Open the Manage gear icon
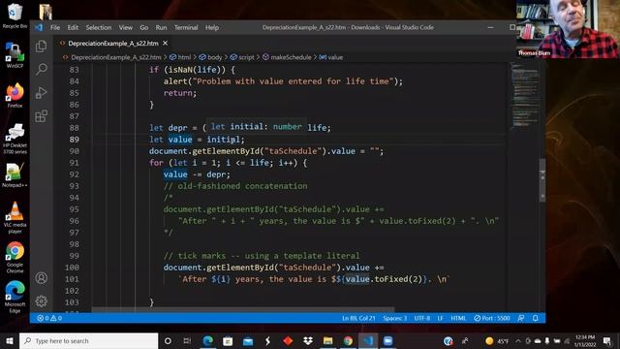The height and width of the screenshot is (349, 620). click(41, 301)
